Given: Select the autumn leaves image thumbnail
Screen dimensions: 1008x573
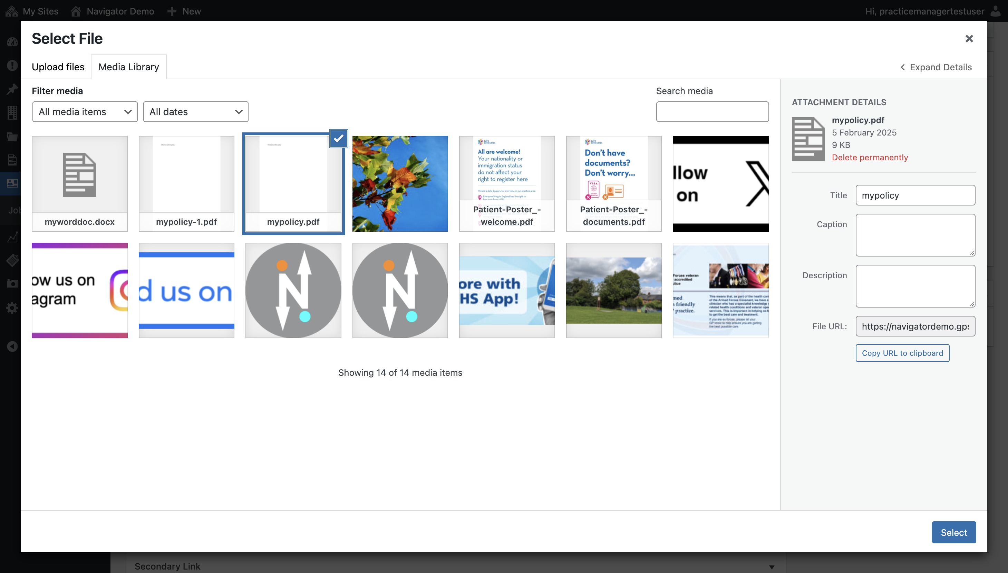Looking at the screenshot, I should tap(400, 183).
